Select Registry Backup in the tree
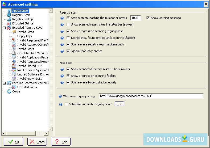Viewport: 210px width, 148px height. pyautogui.click(x=23, y=19)
